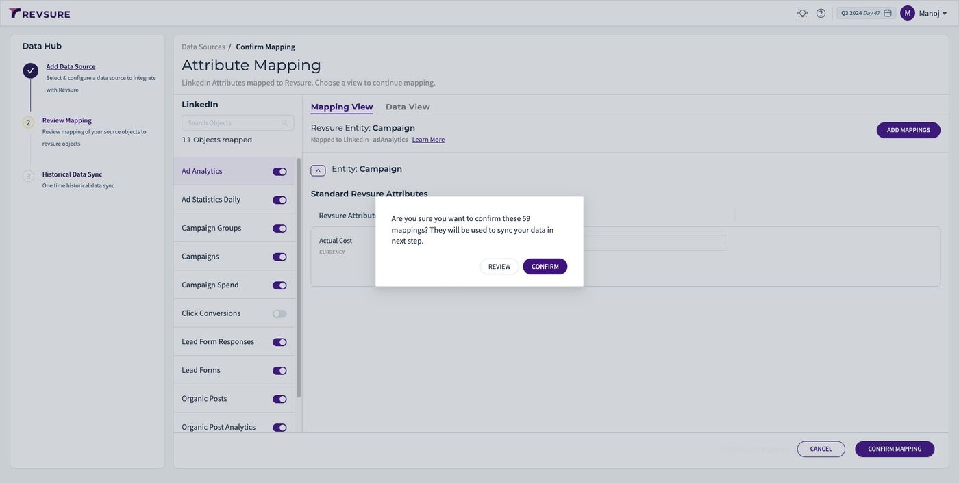Click the M user avatar
959x483 pixels.
click(x=908, y=13)
